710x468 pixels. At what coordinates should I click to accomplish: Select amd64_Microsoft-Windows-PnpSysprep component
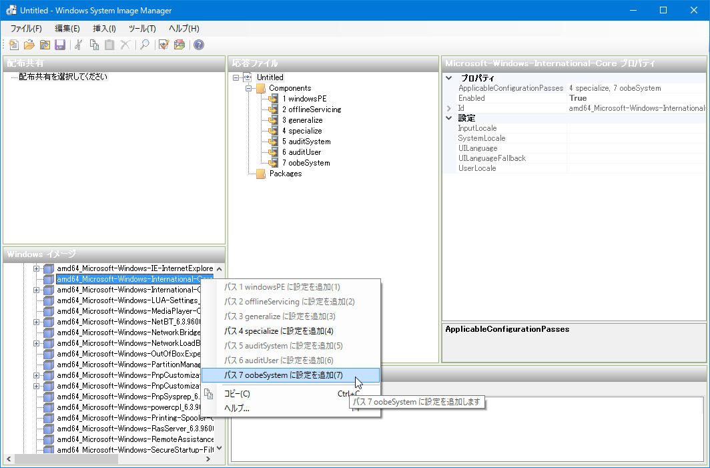point(129,397)
